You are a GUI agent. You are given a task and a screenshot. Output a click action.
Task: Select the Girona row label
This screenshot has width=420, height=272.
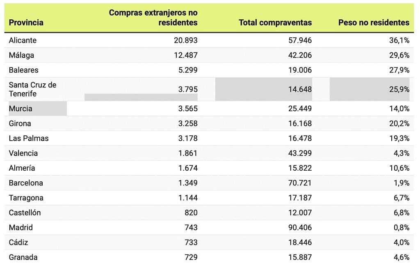[x=20, y=123]
